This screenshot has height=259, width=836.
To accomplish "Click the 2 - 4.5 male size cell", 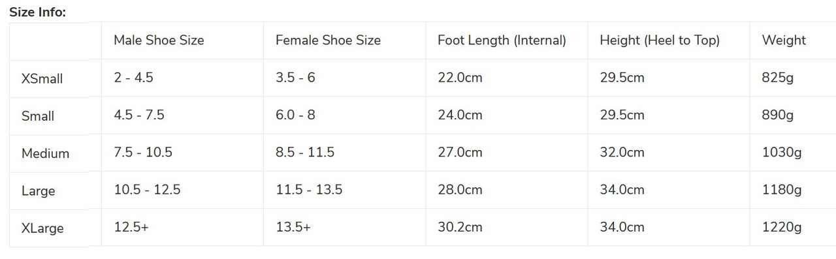I will 133,78.
